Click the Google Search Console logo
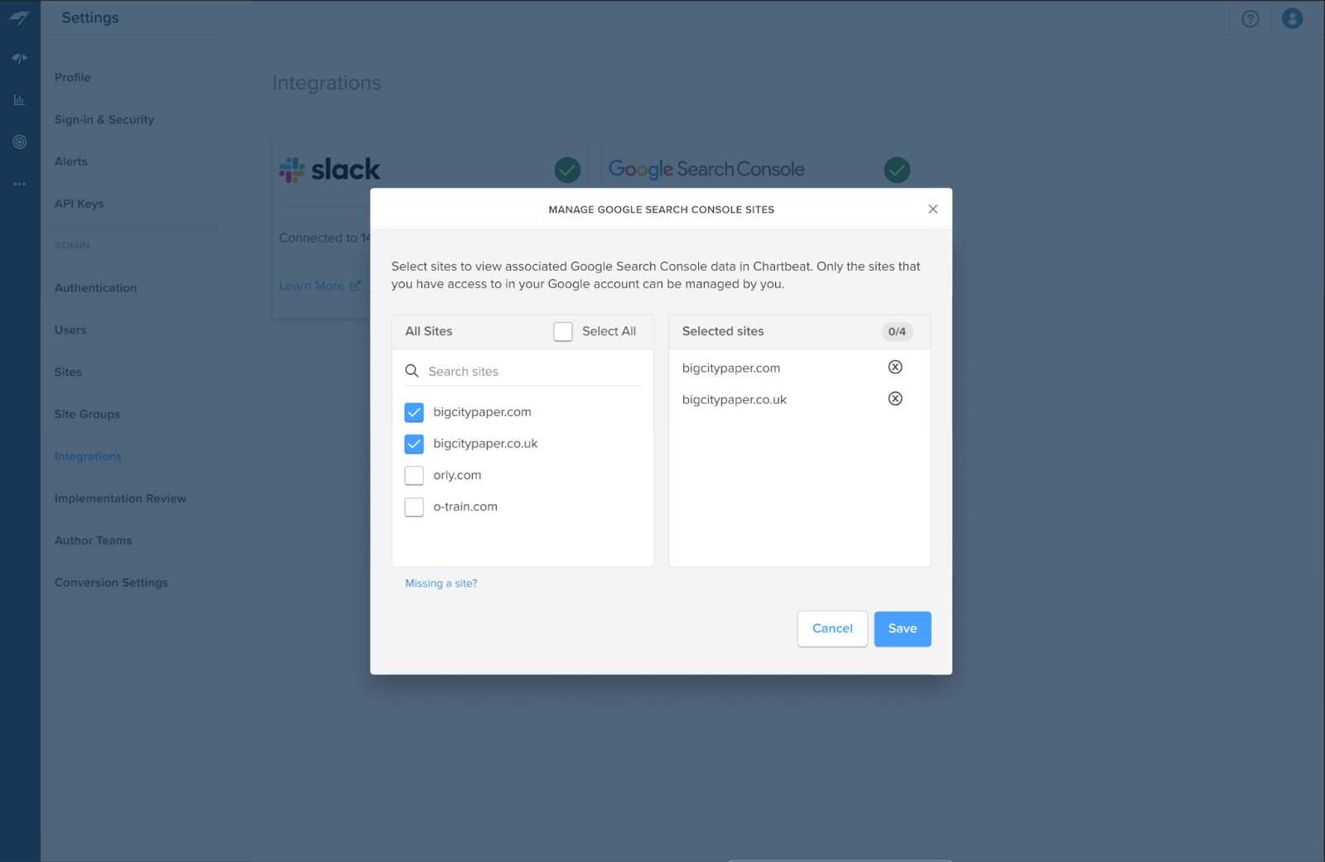Screen dimensions: 1325x862 point(706,169)
